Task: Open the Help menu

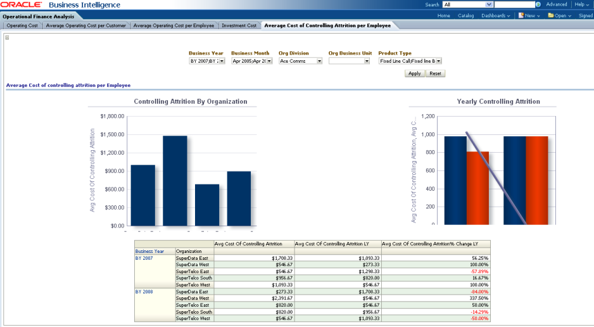Action: (x=581, y=4)
